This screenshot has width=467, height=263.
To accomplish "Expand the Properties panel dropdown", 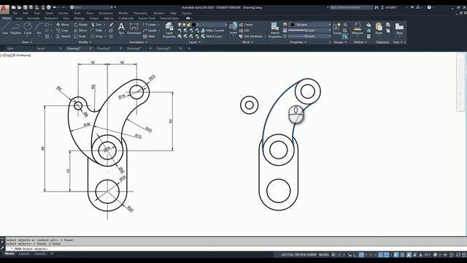I will 298,42.
